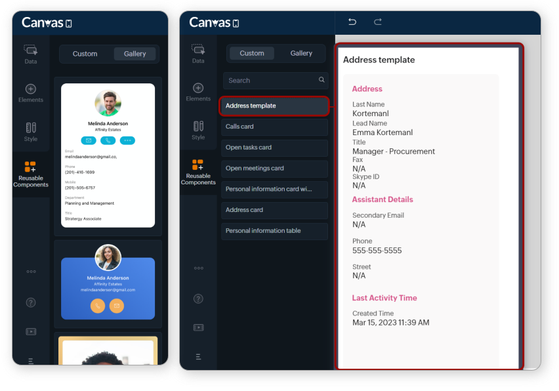Viewport: 559px width, 391px height.
Task: Click the search magnifier icon in template search box
Action: point(321,80)
